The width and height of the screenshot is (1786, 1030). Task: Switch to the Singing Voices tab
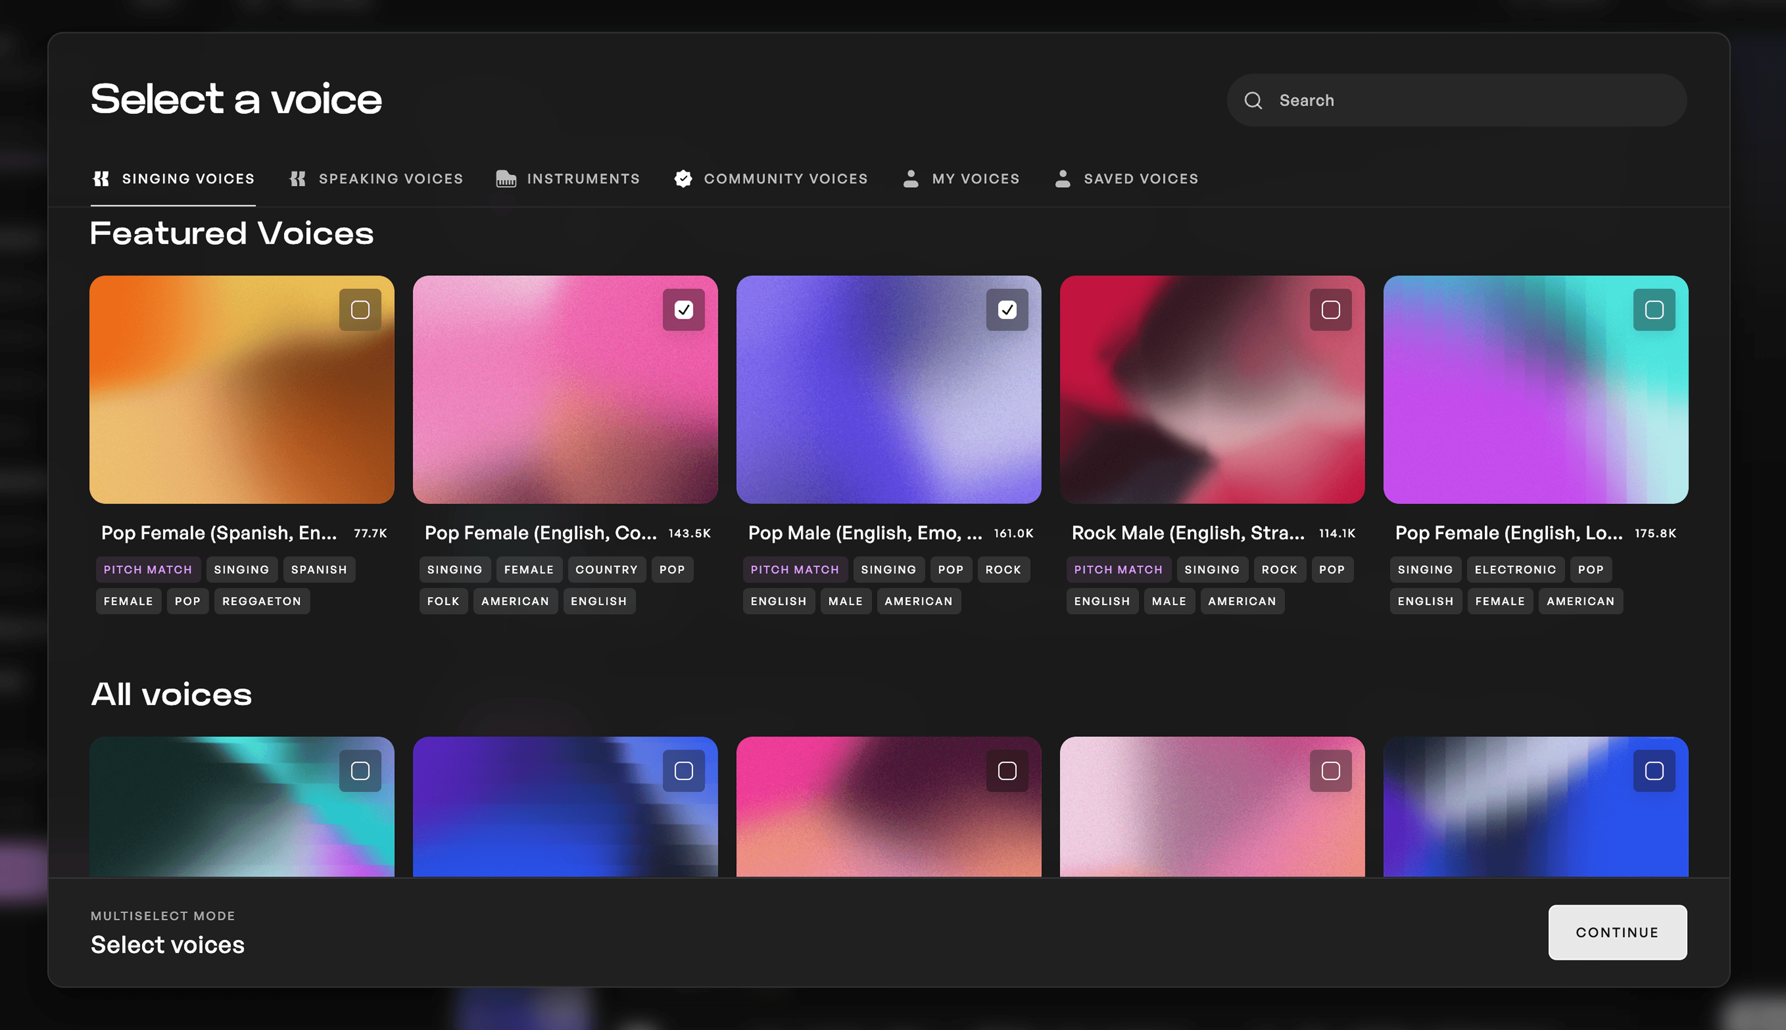pyautogui.click(x=173, y=179)
